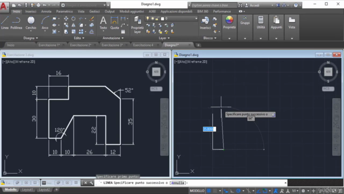Select the Cerchio circle tool
Image resolution: width=344 pixels, height=194 pixels.
(x=31, y=23)
